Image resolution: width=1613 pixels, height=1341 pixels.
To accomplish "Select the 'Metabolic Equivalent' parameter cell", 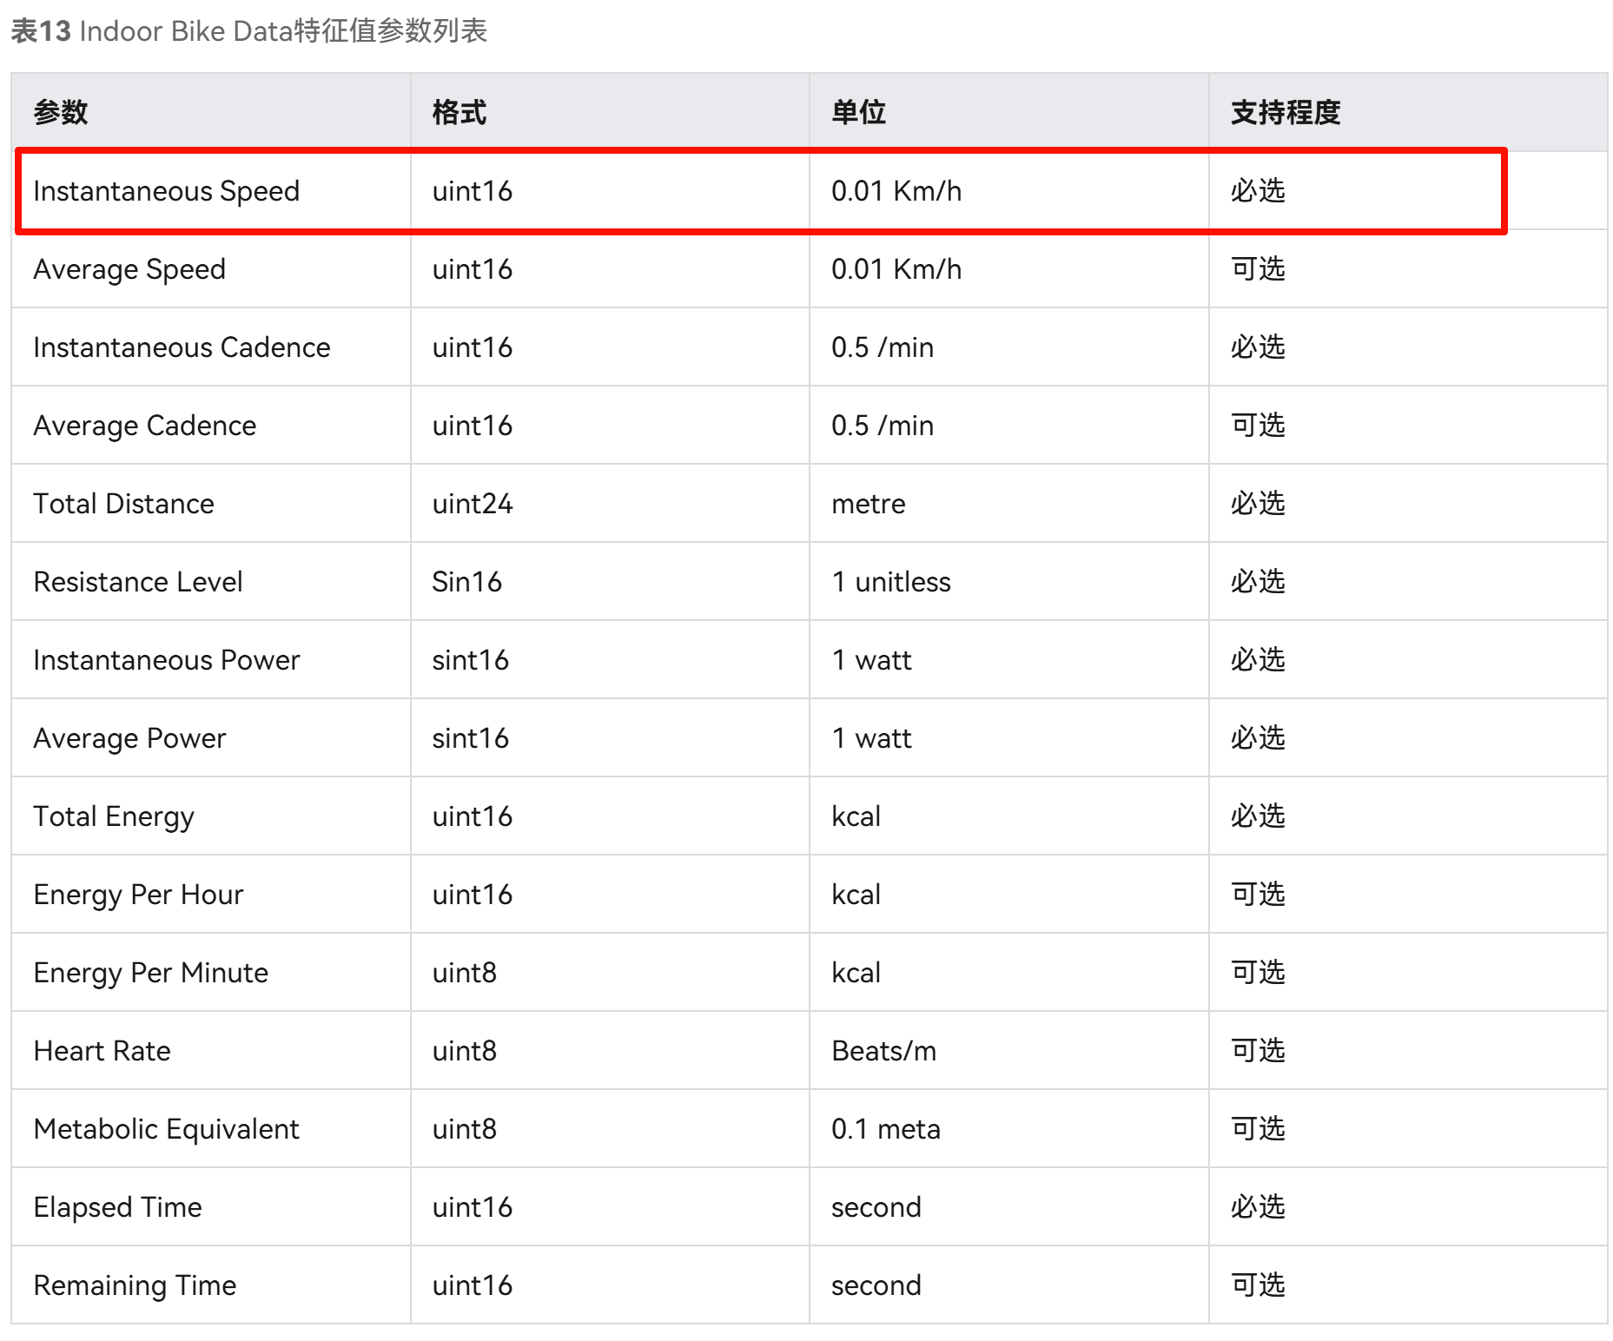I will click(166, 1129).
